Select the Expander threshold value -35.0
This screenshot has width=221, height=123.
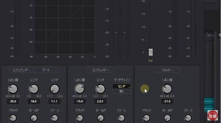(x=13, y=101)
